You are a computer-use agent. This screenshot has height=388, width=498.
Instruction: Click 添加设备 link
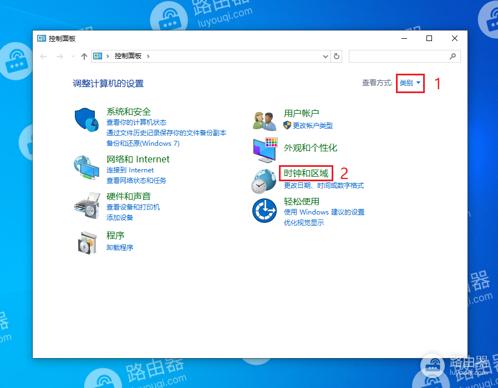(120, 217)
